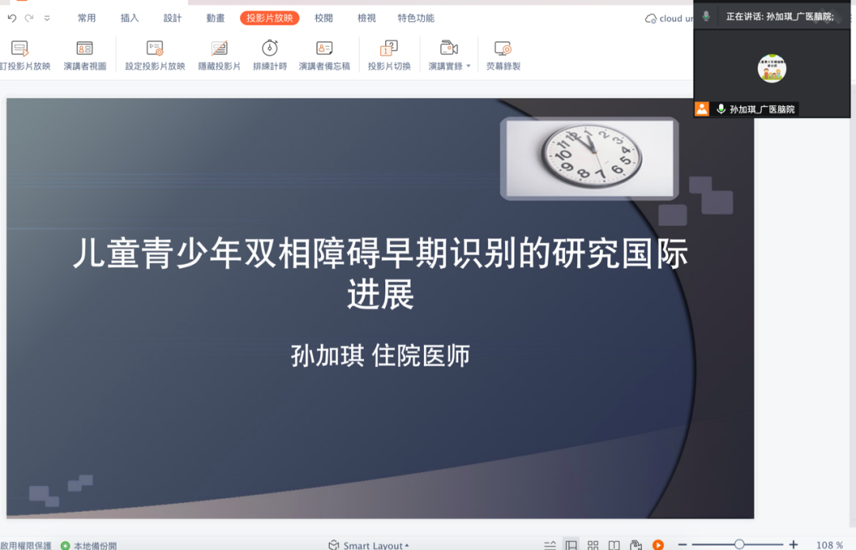Open the quick access toolbar dropdown

click(47, 18)
